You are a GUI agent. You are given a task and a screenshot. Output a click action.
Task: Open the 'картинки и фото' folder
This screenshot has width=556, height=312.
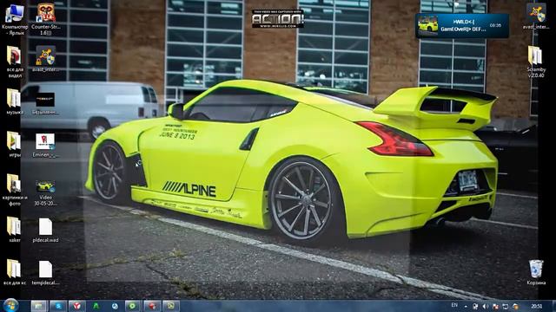pos(15,190)
